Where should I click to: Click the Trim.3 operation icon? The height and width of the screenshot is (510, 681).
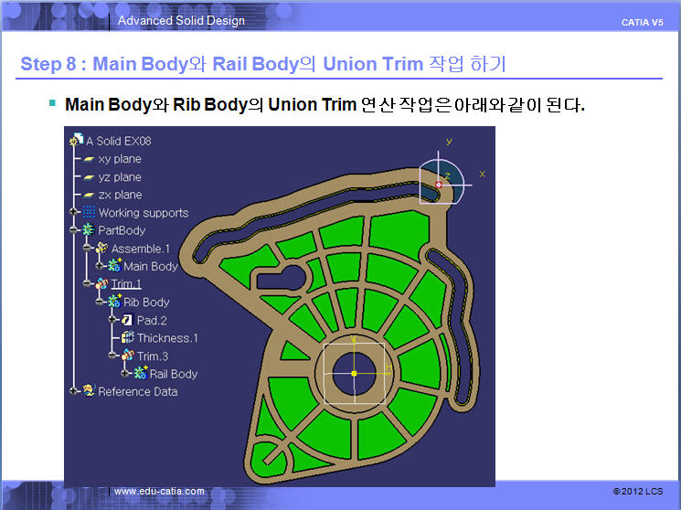point(127,356)
